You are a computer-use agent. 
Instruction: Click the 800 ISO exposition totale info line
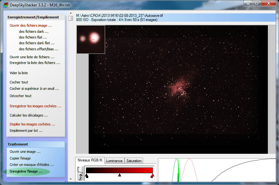point(117,20)
